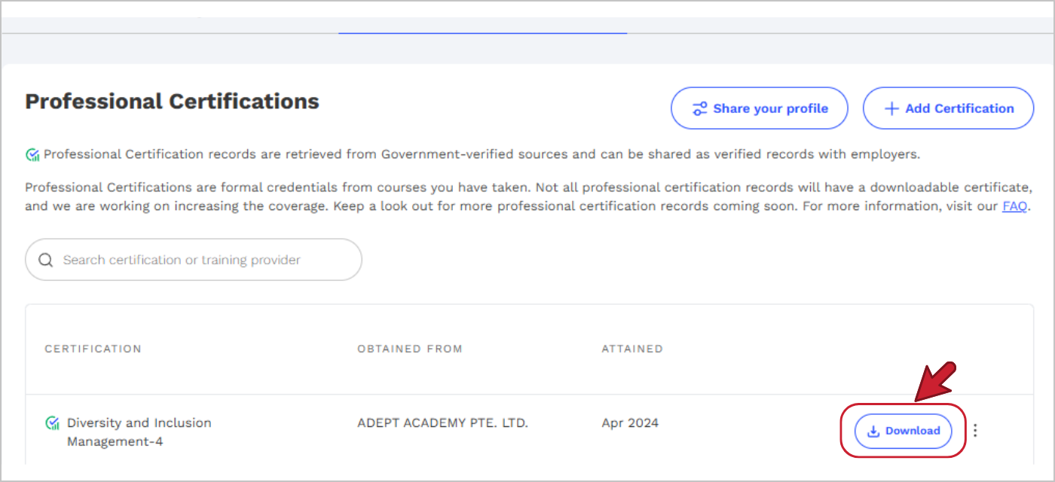Click the sliders icon in Share your profile
Screen dimensions: 1055x482
point(700,108)
